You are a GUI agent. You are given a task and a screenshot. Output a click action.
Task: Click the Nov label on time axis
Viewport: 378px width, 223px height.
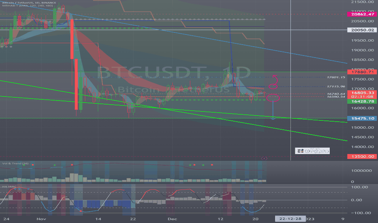point(41,219)
